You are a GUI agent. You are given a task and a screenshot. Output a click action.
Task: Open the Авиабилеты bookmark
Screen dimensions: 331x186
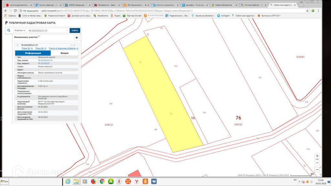[x=101, y=15]
